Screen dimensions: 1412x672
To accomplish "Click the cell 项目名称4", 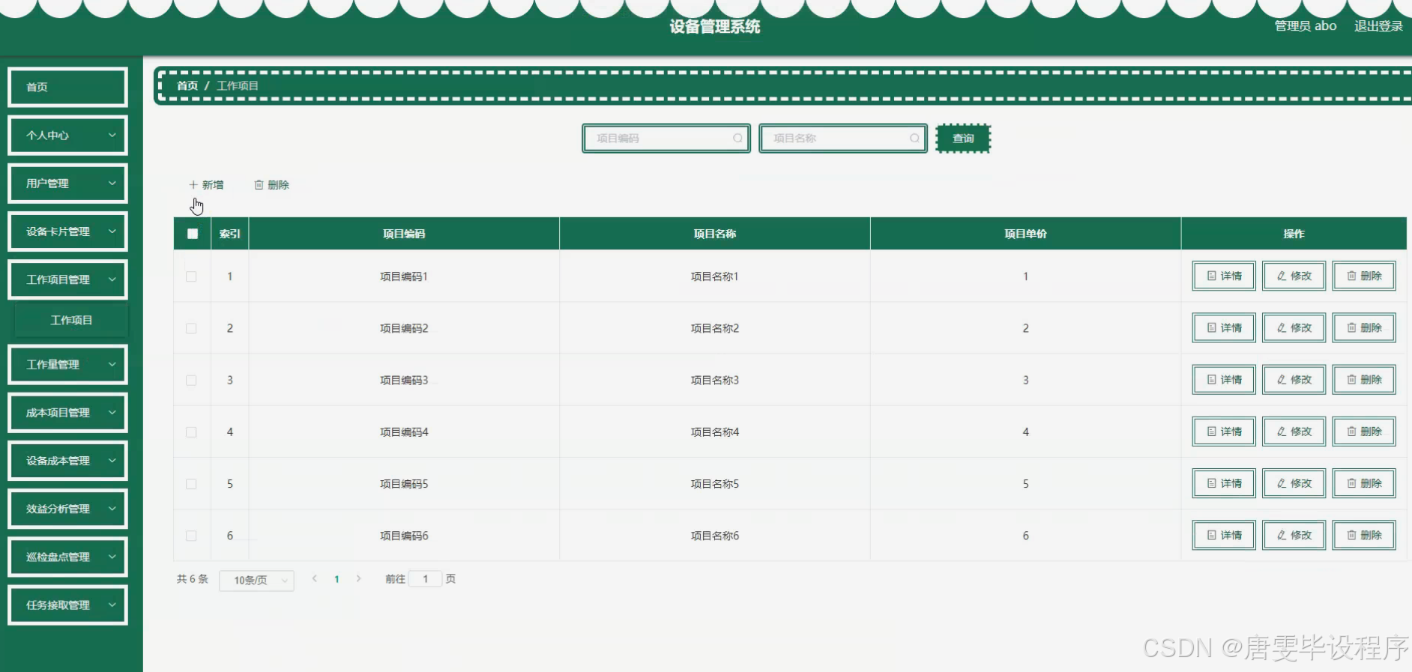I will coord(715,432).
